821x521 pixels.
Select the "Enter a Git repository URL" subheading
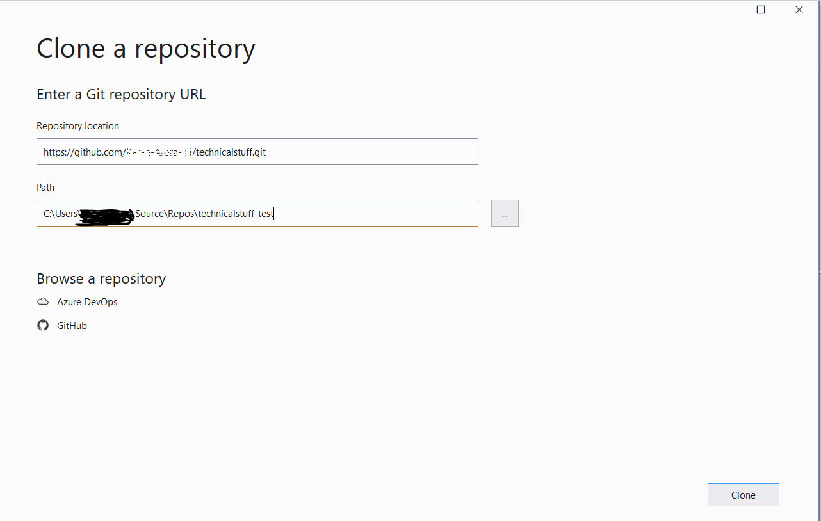pyautogui.click(x=121, y=95)
